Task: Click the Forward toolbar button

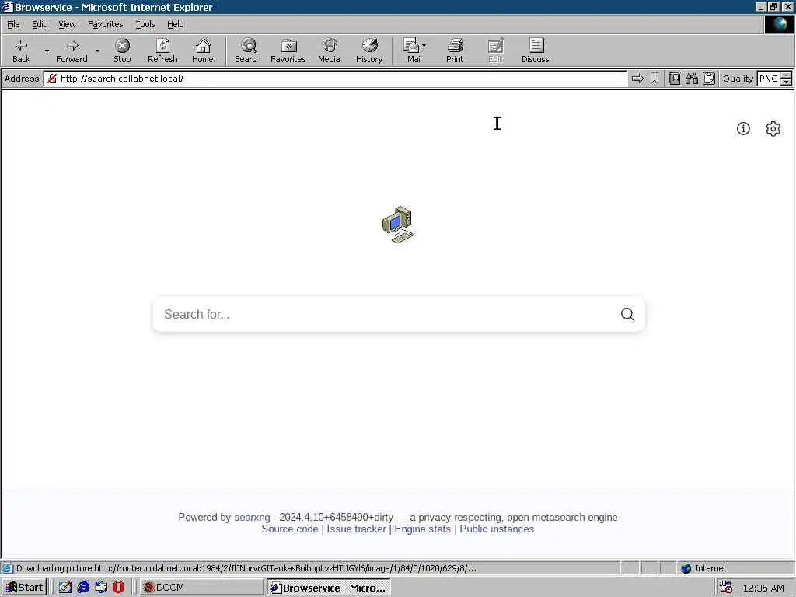Action: (72, 51)
